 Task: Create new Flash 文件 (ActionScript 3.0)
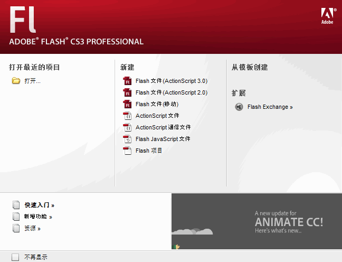pyautogui.click(x=172, y=81)
